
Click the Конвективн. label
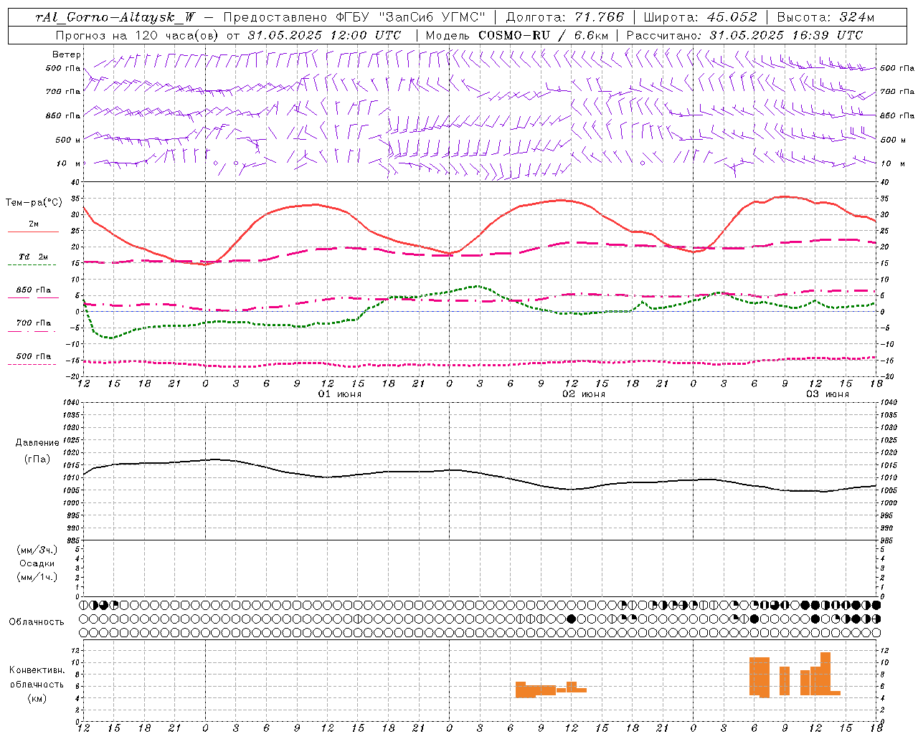click(x=37, y=670)
